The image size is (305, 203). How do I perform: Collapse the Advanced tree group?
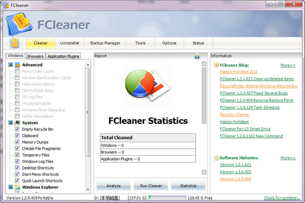tap(11, 64)
